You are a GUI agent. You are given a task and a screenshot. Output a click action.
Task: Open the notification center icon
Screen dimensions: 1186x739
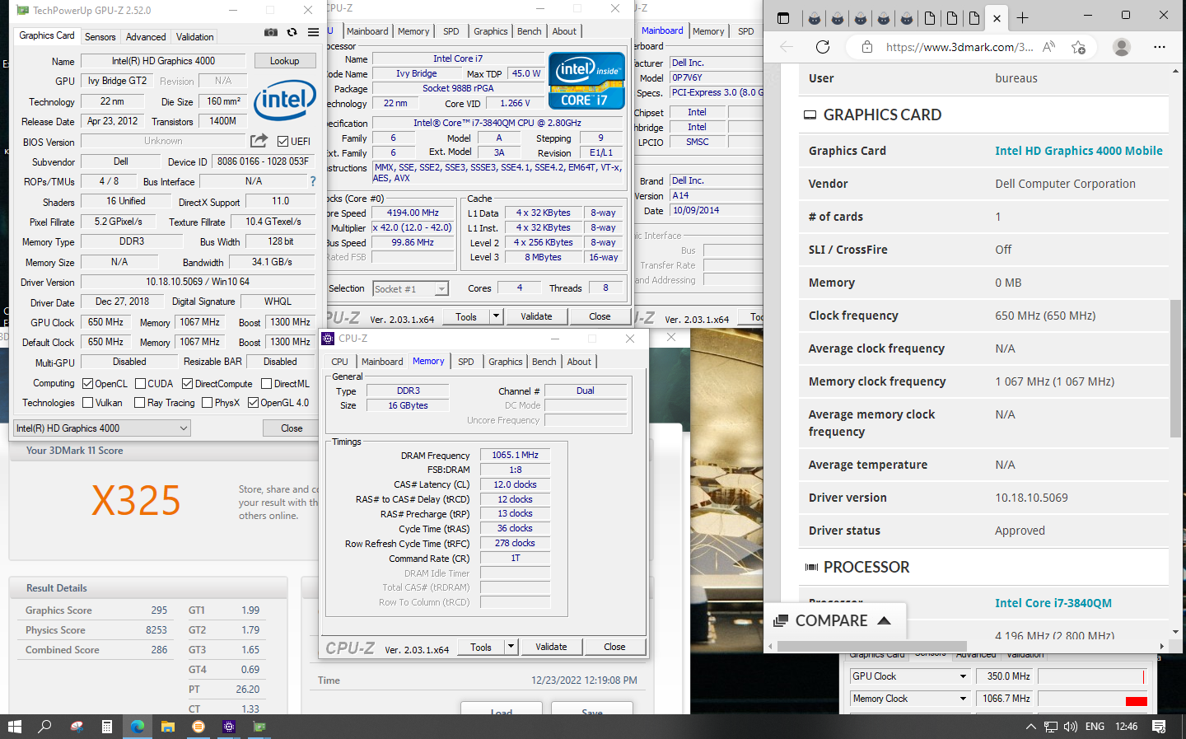point(1159,727)
